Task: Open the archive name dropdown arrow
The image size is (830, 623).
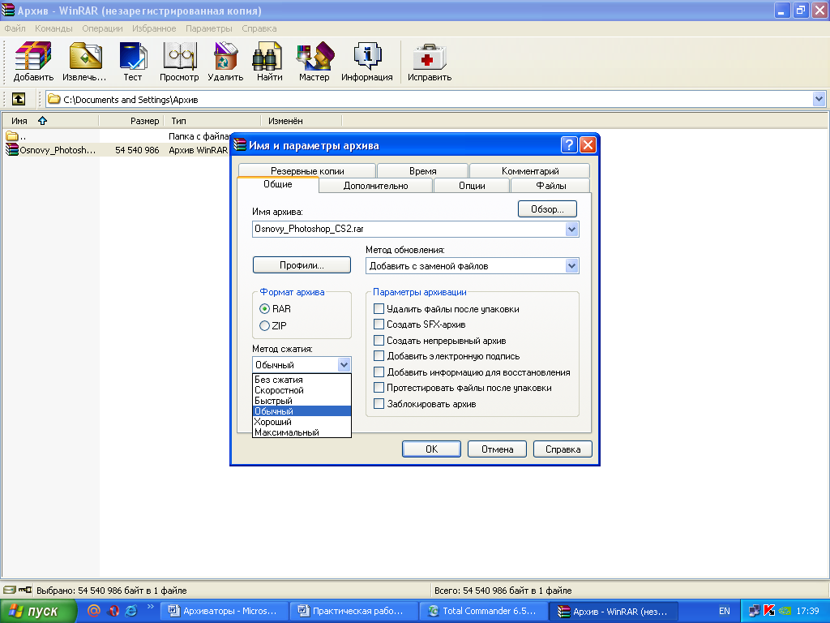Action: click(571, 229)
